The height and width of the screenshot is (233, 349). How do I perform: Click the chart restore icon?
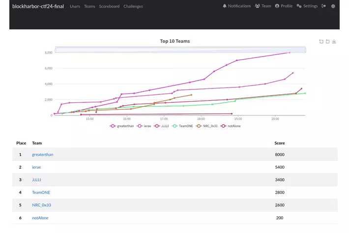pos(328,42)
